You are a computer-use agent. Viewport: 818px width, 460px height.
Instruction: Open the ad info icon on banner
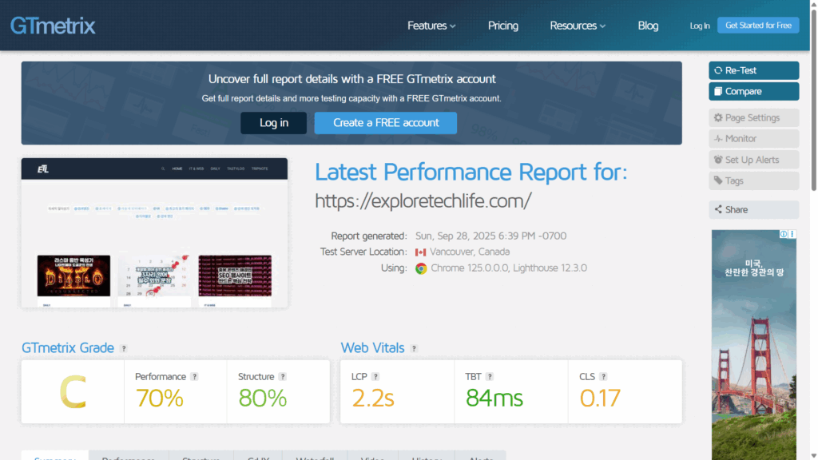coord(784,235)
